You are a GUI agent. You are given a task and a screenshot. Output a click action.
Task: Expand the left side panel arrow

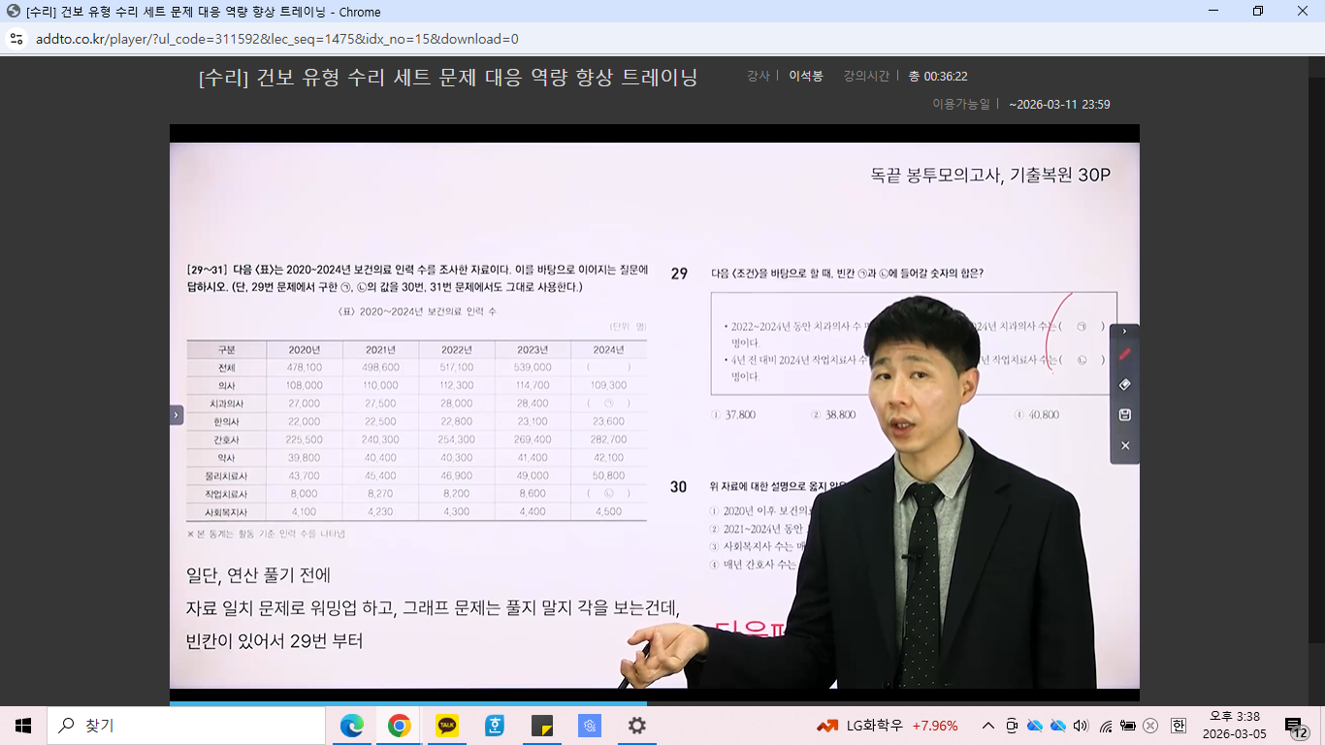[x=177, y=415]
